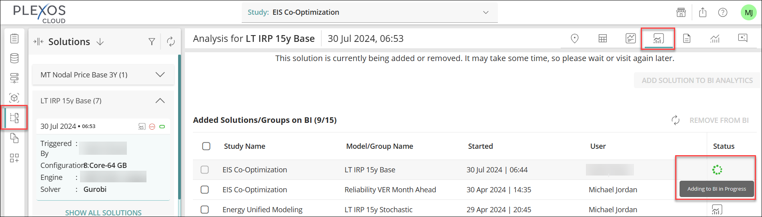Open the copy documents icon in left sidebar
Image resolution: width=762 pixels, height=217 pixels.
[x=14, y=138]
